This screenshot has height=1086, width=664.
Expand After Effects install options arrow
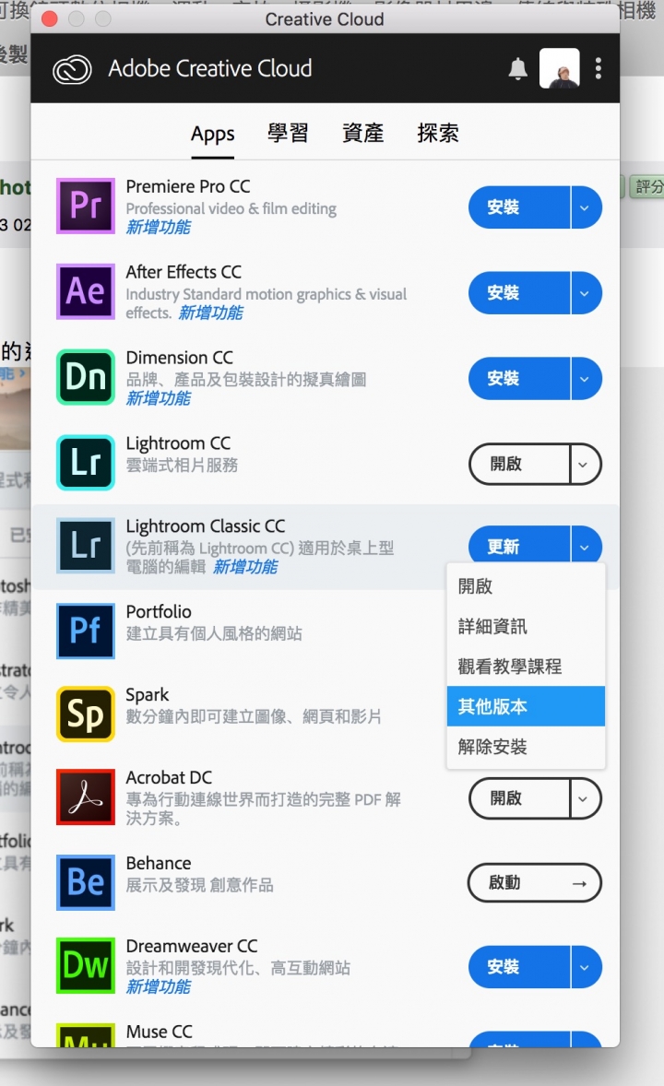pos(586,293)
